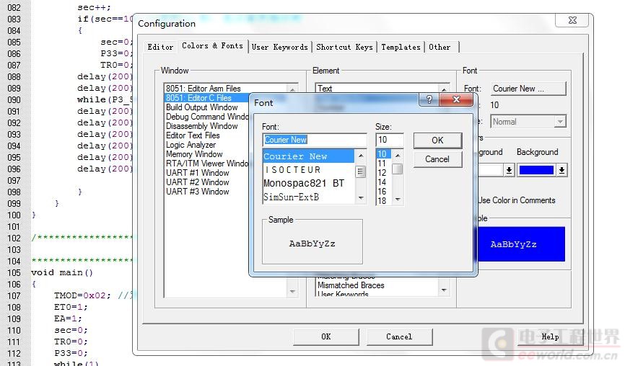This screenshot has width=625, height=366.
Task: Select Logic Analyzer entry
Action: (206, 145)
